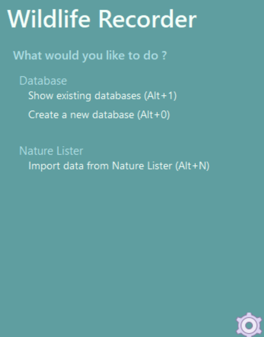Screen dimensions: 264x337
Task: Choose Import data from Nature Lister
Action: click(x=119, y=166)
